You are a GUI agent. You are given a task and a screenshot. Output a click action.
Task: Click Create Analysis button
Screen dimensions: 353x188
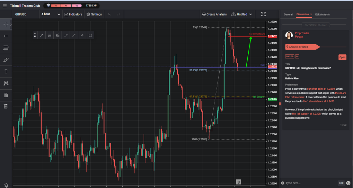point(214,14)
